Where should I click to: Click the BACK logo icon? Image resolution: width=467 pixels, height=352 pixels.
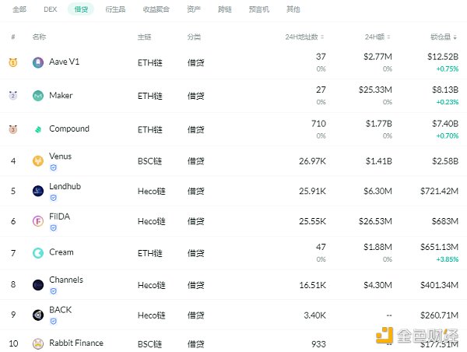[x=38, y=315]
